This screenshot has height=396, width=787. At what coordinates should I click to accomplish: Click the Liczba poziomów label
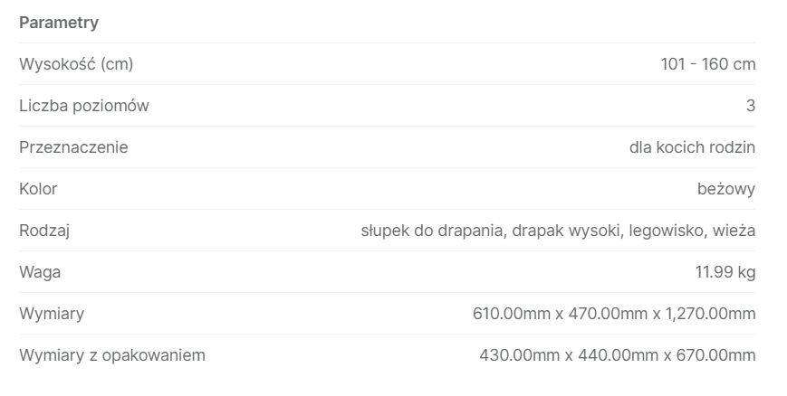point(84,106)
